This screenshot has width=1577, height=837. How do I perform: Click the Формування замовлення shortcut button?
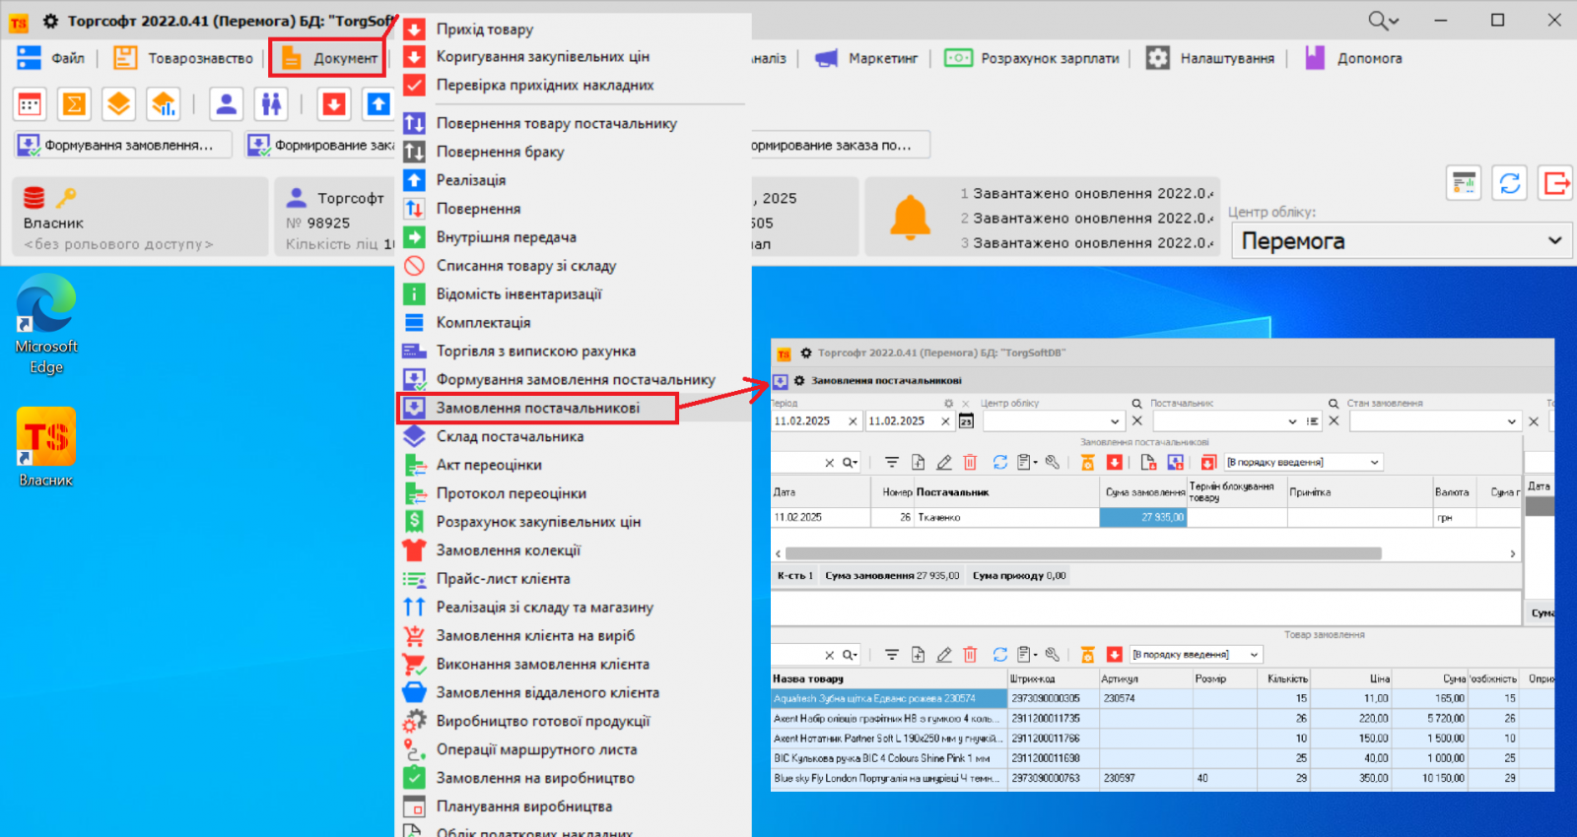pos(124,145)
